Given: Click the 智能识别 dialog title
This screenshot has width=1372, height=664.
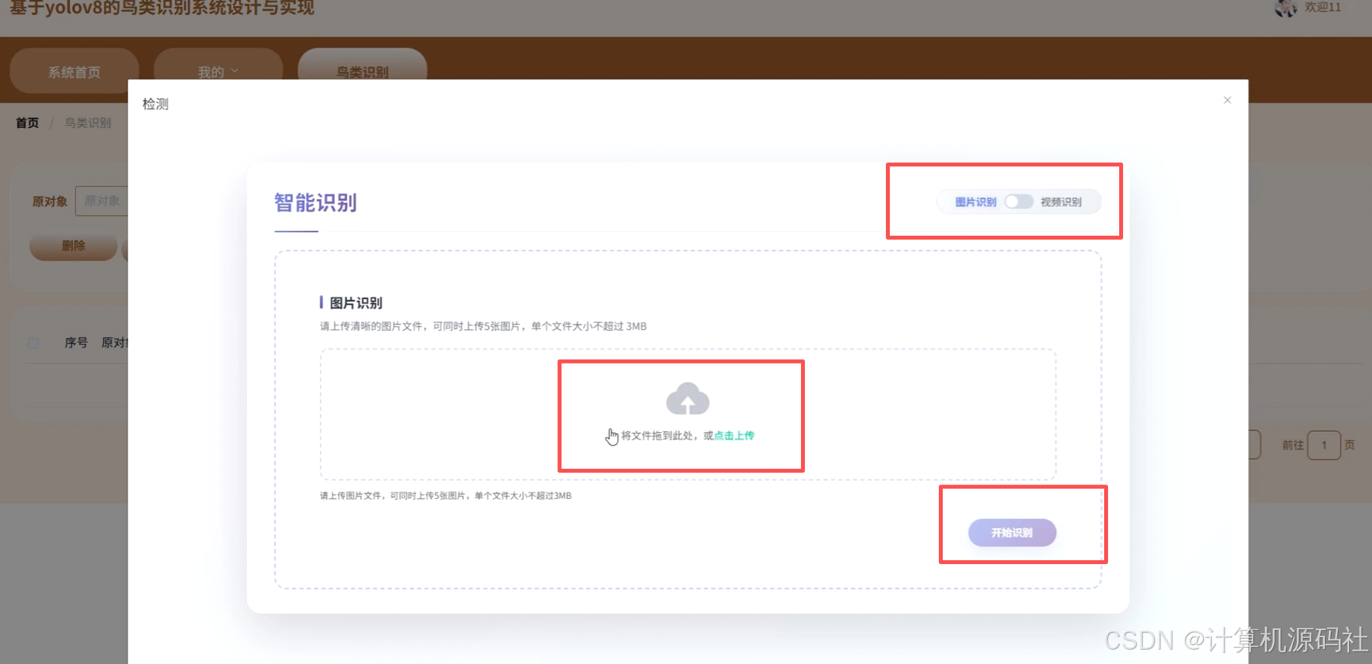Looking at the screenshot, I should pos(315,203).
